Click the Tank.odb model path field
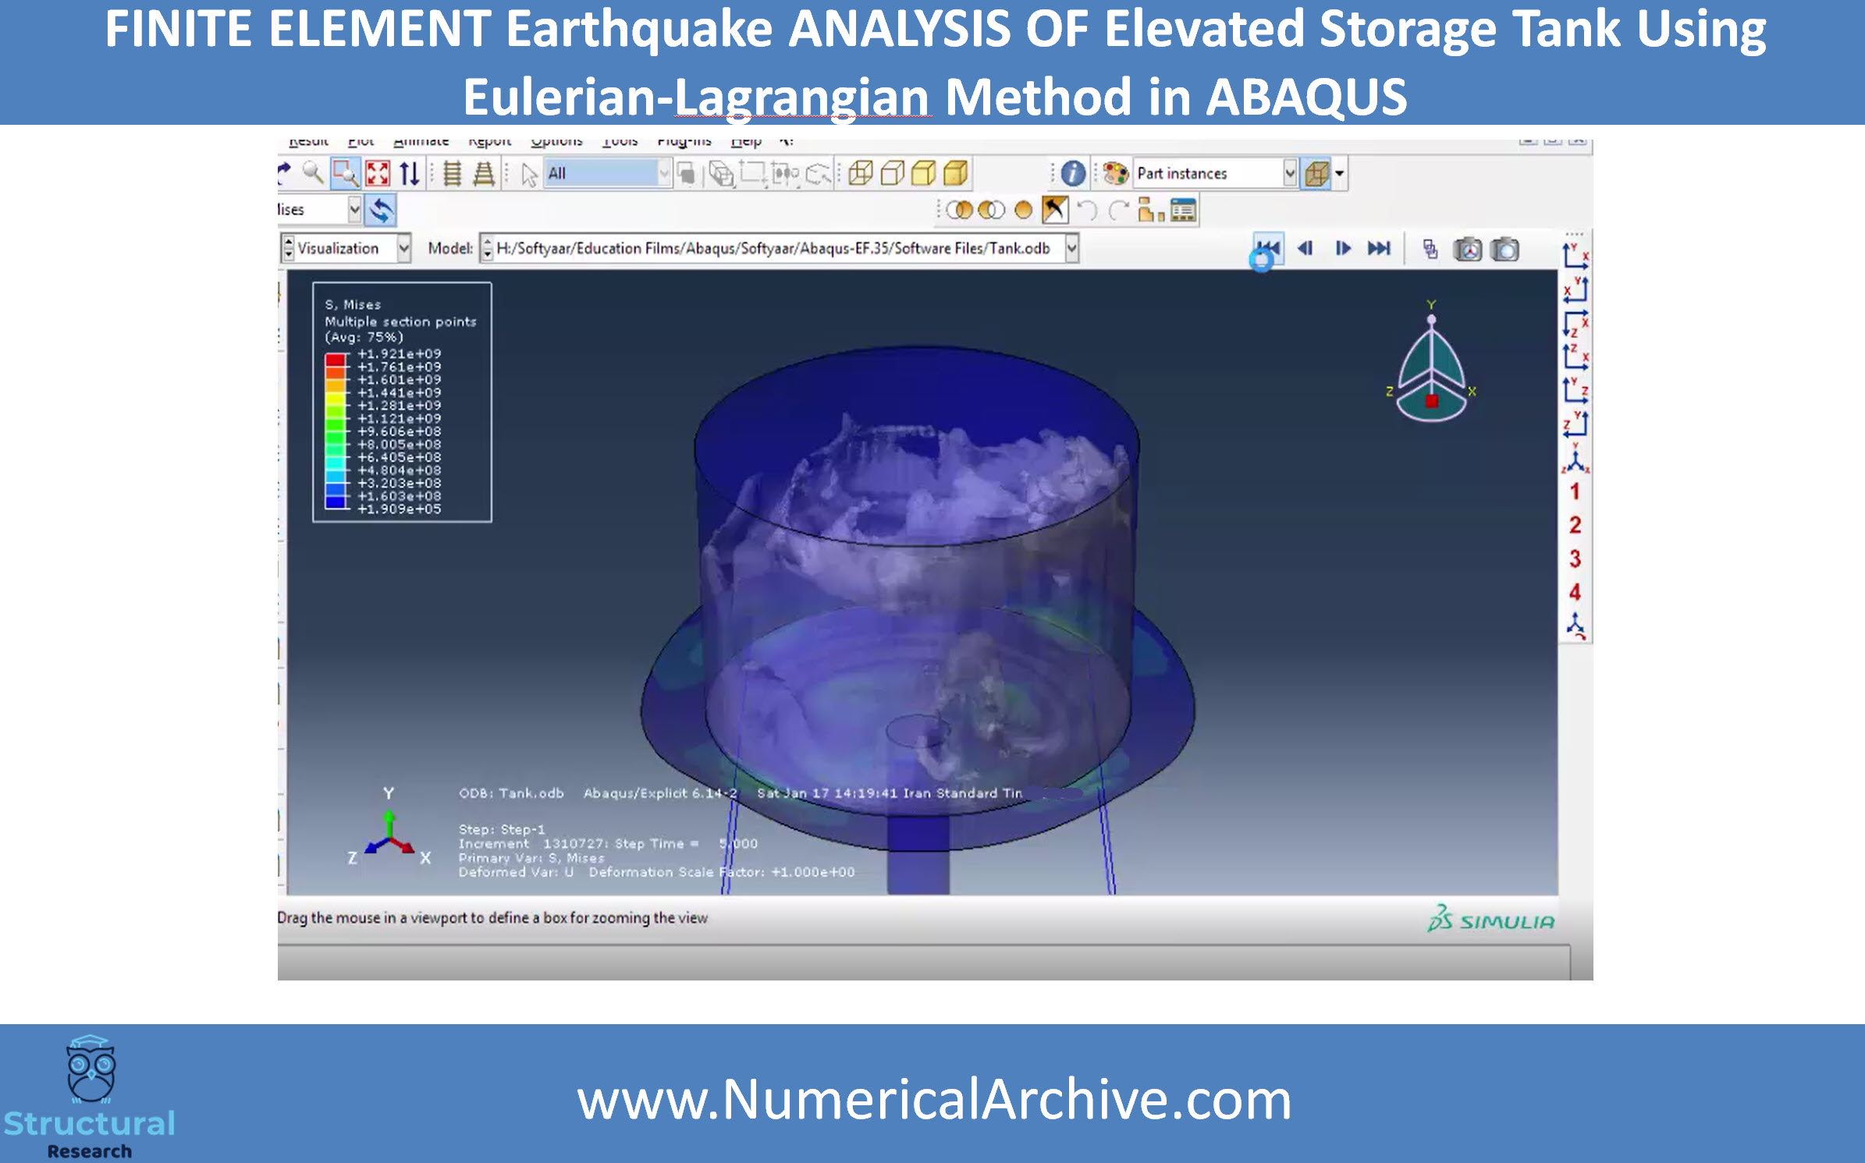Screen dimensions: 1865x1163 [x=778, y=248]
